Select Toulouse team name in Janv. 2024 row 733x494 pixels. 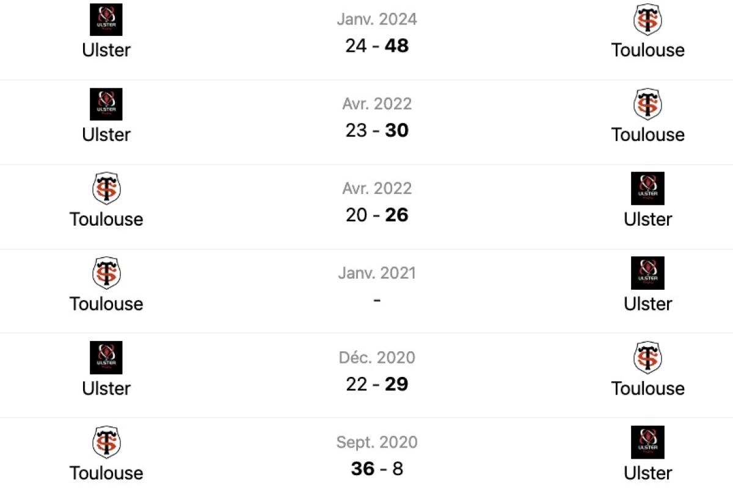tap(647, 49)
